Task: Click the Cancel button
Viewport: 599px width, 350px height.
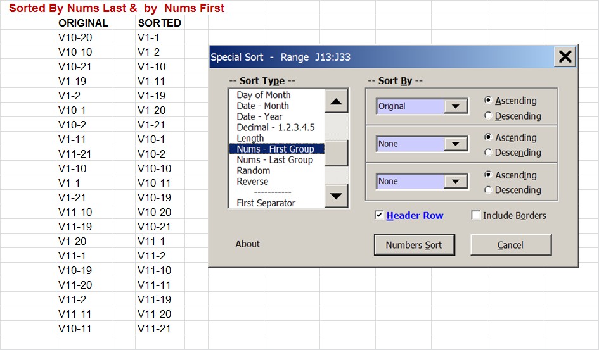Action: pyautogui.click(x=511, y=245)
